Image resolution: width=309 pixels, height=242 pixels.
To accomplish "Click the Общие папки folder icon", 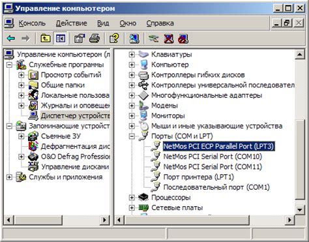I will coord(33,85).
